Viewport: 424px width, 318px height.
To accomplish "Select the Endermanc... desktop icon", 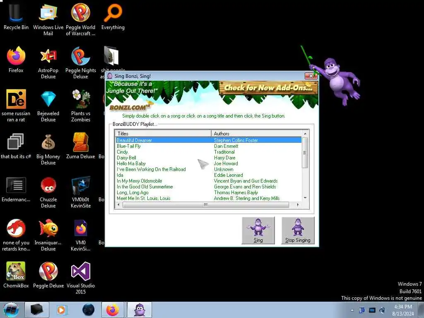I will pos(16,189).
